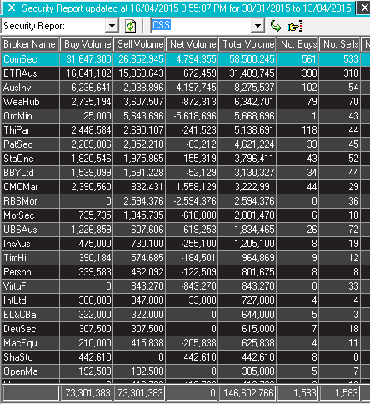This screenshot has width=370, height=404.
Task: Close the panel with top-right X button
Action: (364, 8)
